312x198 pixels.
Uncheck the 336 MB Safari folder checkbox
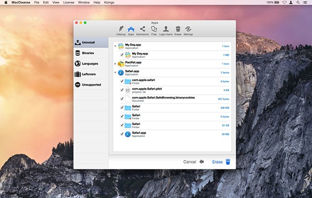click(122, 108)
